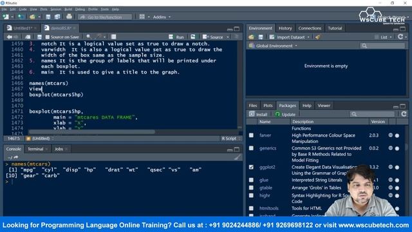This screenshot has width=412, height=232.
Task: Load workspace using Environment folder icon
Action: (x=251, y=37)
